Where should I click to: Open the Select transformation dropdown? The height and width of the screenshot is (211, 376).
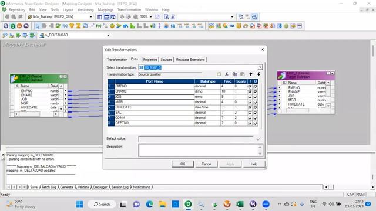click(x=260, y=67)
